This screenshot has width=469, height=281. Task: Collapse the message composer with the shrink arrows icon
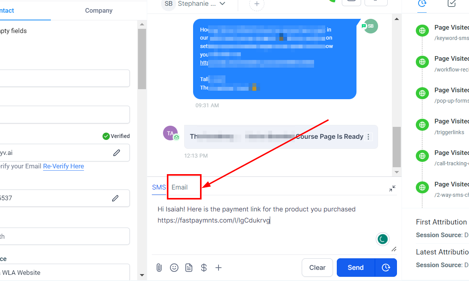[392, 188]
